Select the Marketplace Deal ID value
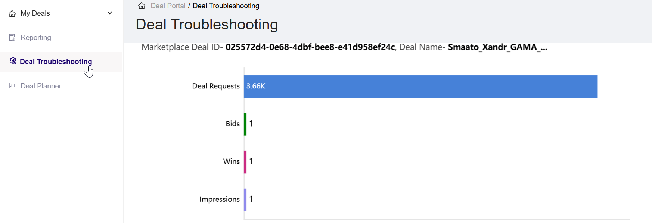652x223 pixels. 310,47
